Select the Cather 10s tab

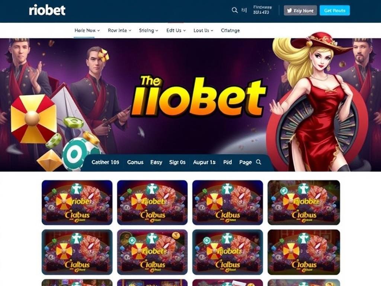[105, 162]
